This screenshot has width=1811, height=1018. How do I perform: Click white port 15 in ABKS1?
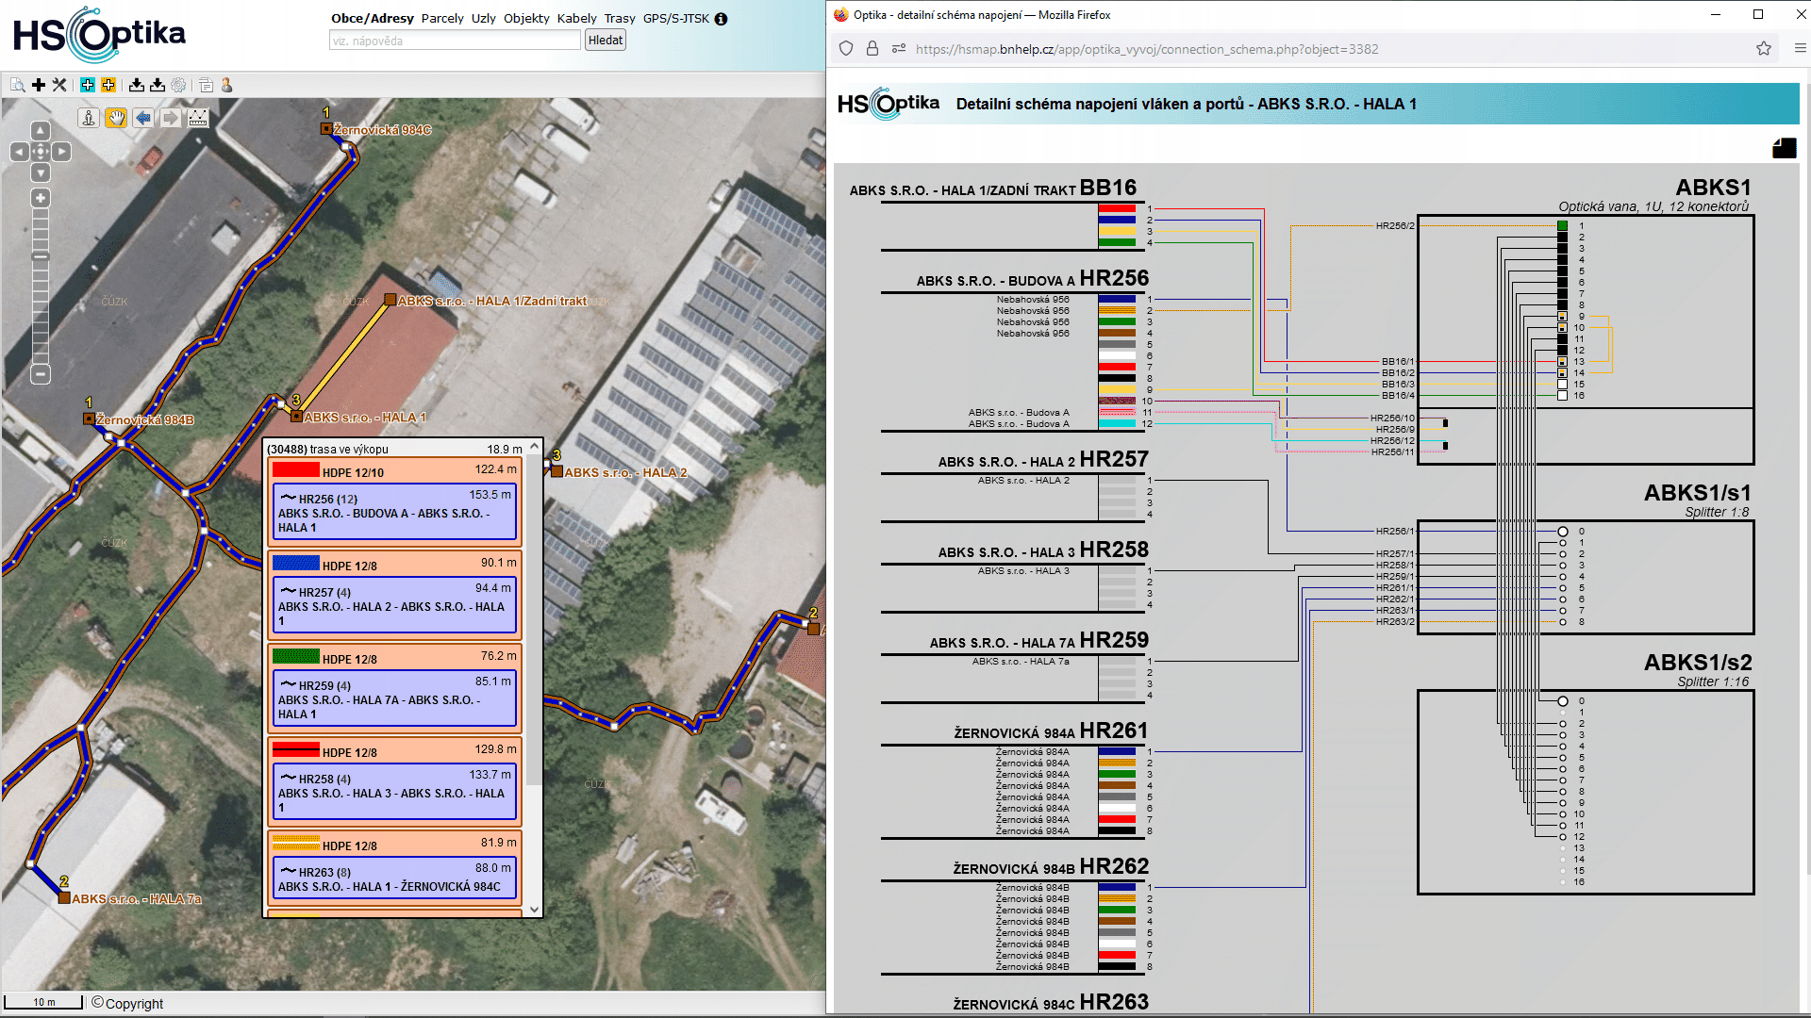click(1562, 385)
